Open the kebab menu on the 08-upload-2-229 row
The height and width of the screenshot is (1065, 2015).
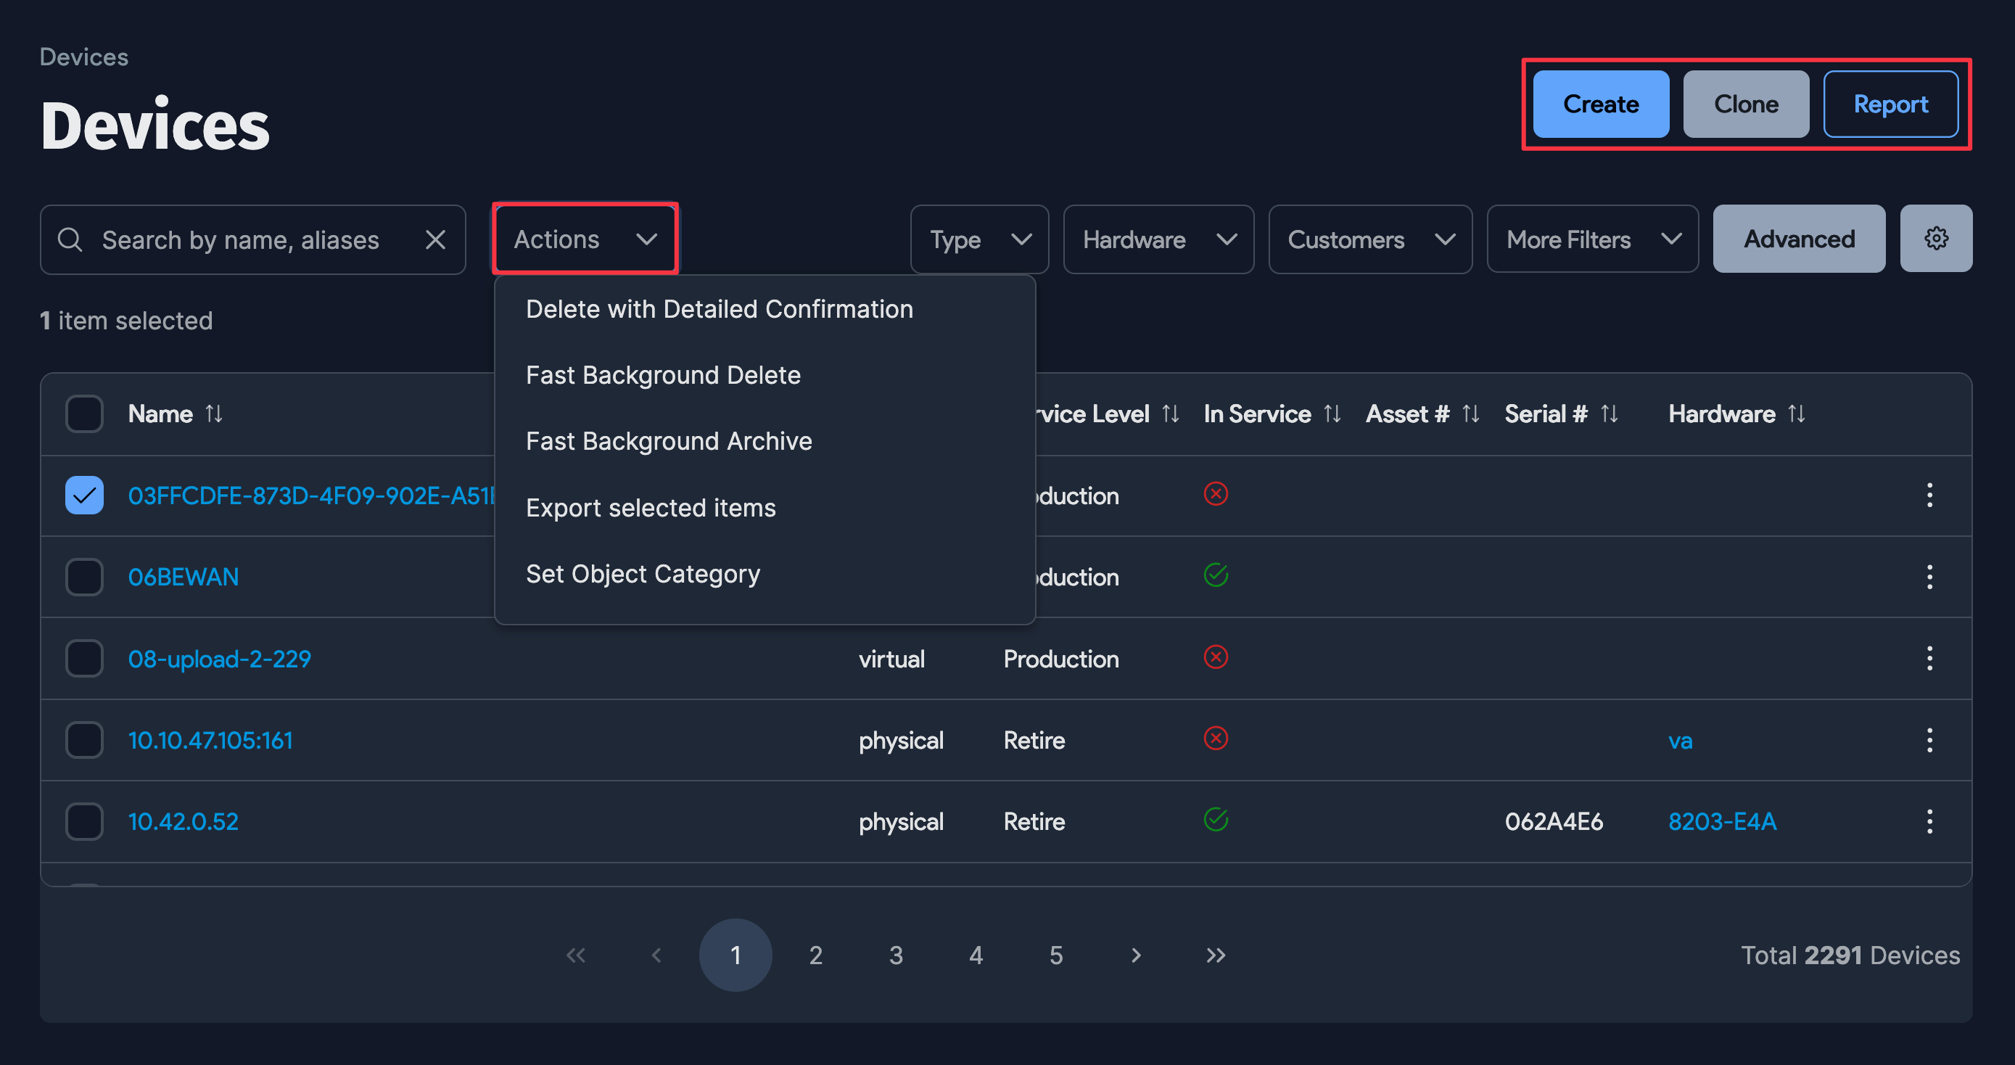coord(1929,659)
